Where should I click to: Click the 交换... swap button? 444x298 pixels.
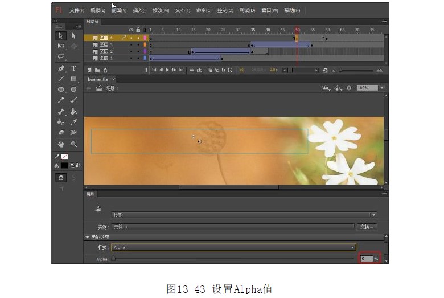pos(367,227)
